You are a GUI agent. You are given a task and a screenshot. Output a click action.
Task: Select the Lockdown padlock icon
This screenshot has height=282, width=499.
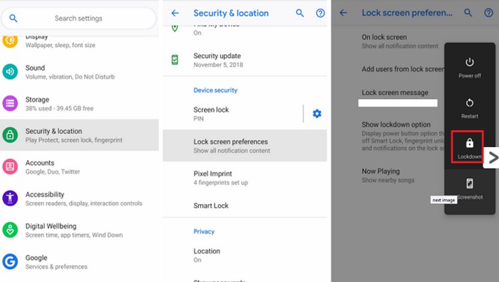[469, 143]
